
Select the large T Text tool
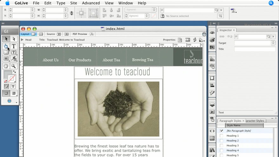coord(14,46)
